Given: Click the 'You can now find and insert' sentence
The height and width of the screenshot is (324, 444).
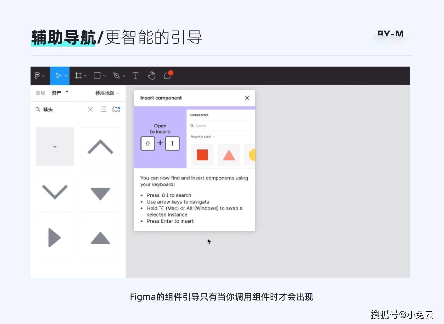Looking at the screenshot, I should [x=194, y=181].
